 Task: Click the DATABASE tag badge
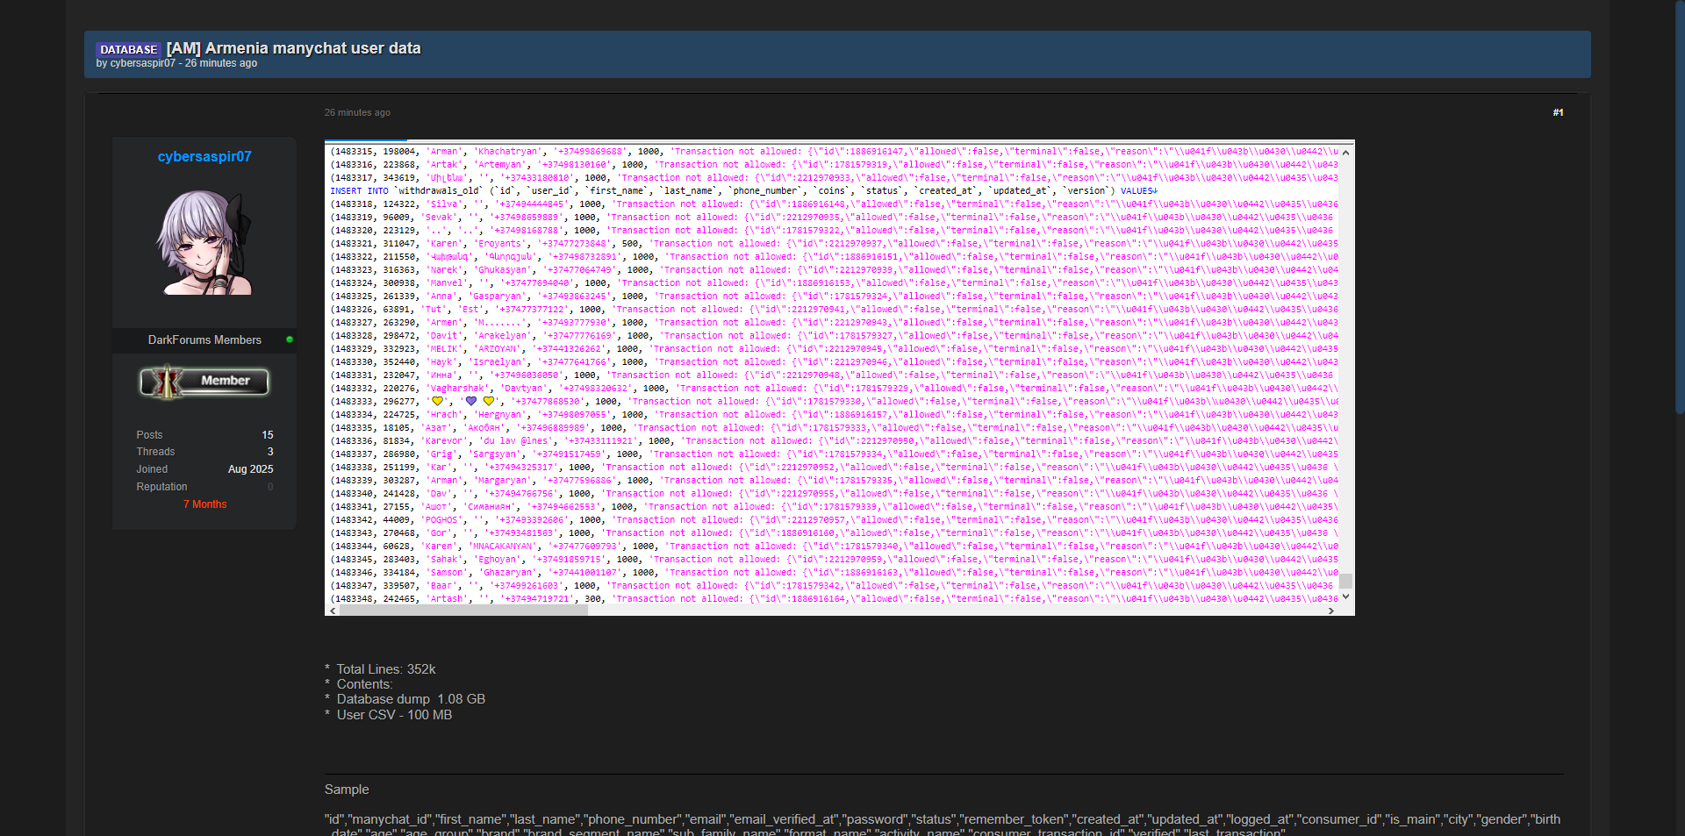coord(128,49)
